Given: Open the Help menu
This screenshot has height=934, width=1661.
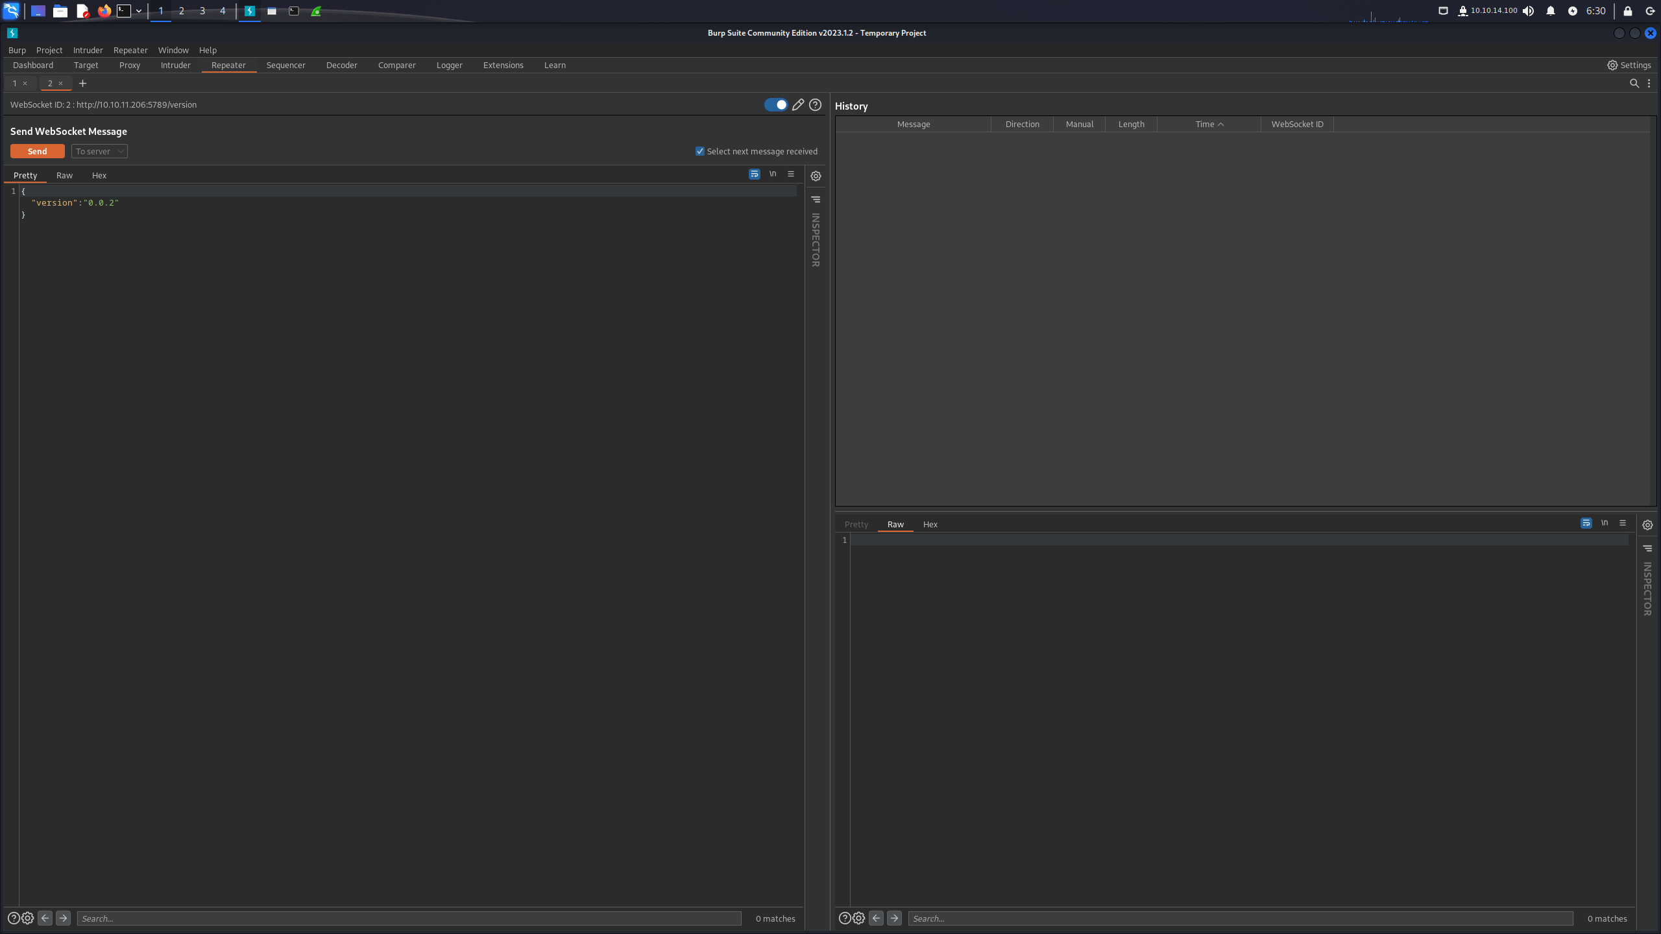Looking at the screenshot, I should tap(208, 50).
